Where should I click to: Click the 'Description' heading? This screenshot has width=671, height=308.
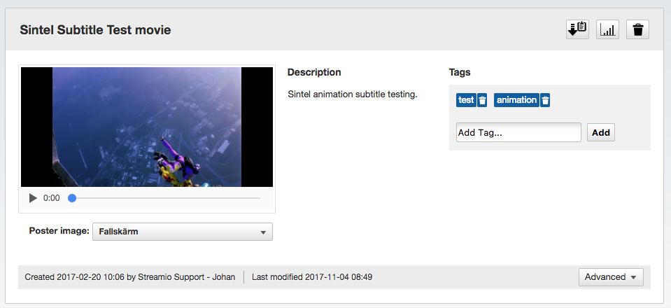314,72
